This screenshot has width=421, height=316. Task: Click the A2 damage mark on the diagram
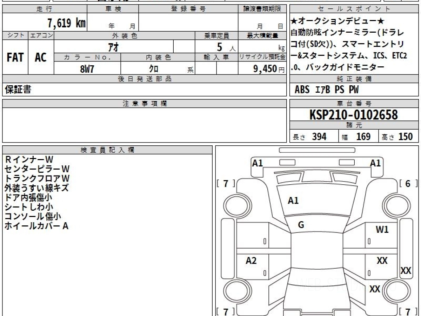[251, 261]
